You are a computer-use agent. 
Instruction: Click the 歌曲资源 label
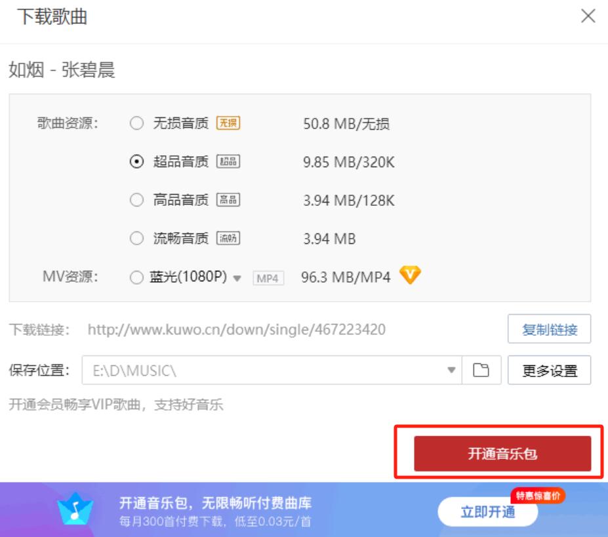[68, 123]
